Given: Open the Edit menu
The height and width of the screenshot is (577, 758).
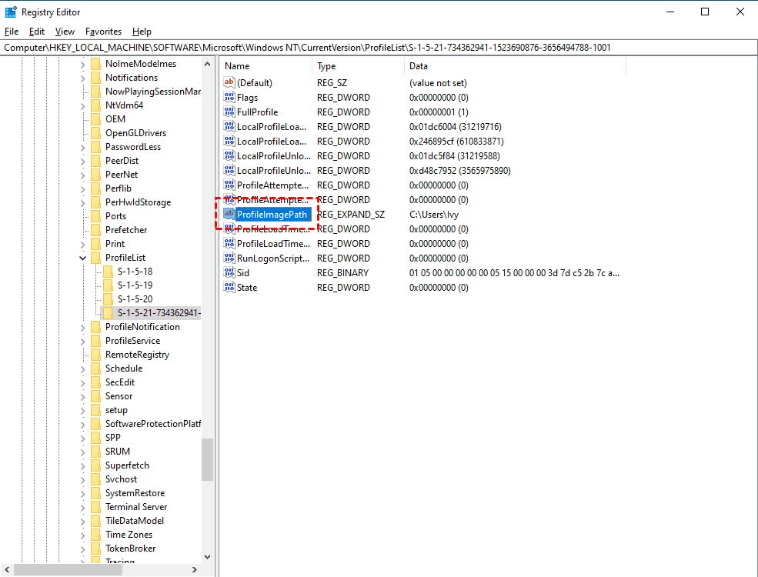Looking at the screenshot, I should point(37,32).
